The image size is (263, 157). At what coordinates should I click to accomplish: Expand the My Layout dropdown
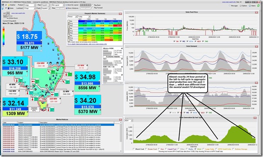[58, 5]
